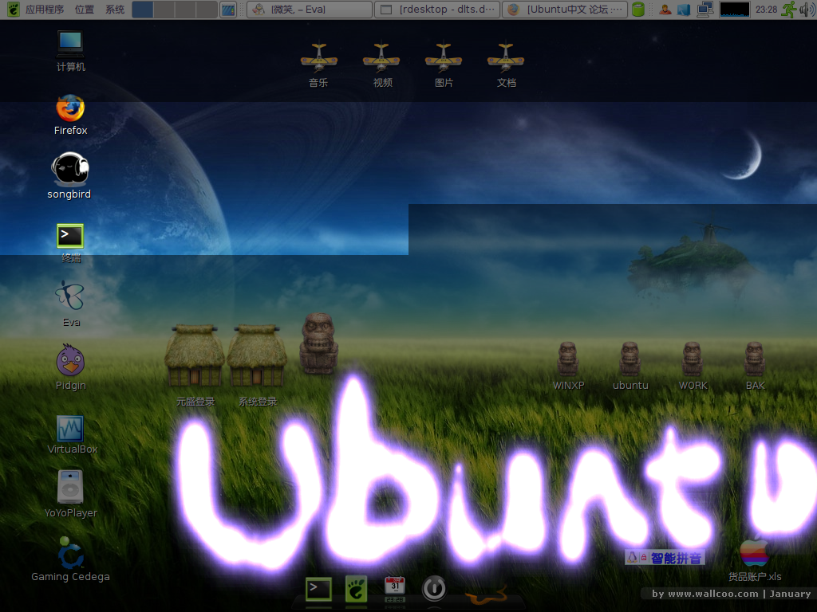Switch to the Ubuntu中文 论坛 window
Screen dimensions: 817x612
pyautogui.click(x=565, y=10)
